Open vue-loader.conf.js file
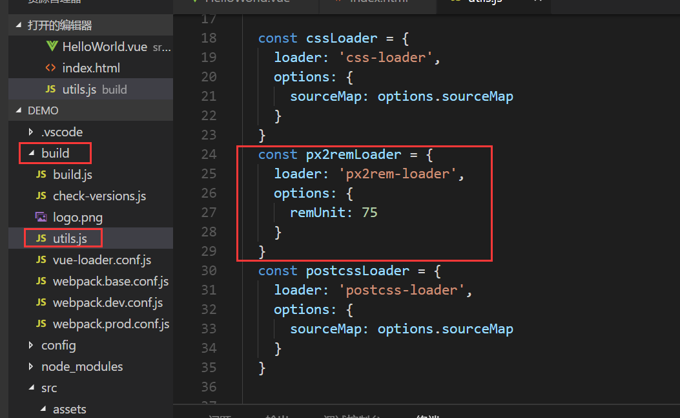Image resolution: width=680 pixels, height=418 pixels. tap(90, 260)
